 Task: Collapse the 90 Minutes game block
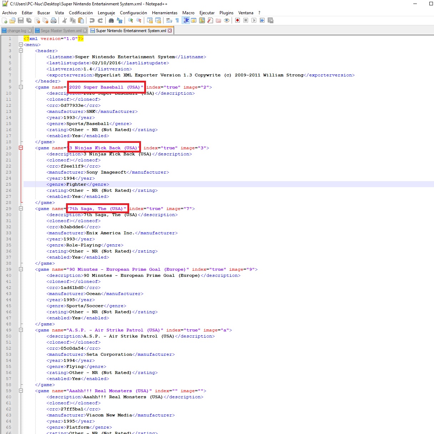click(x=21, y=269)
